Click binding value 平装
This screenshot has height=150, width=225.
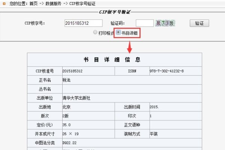coord(154,134)
